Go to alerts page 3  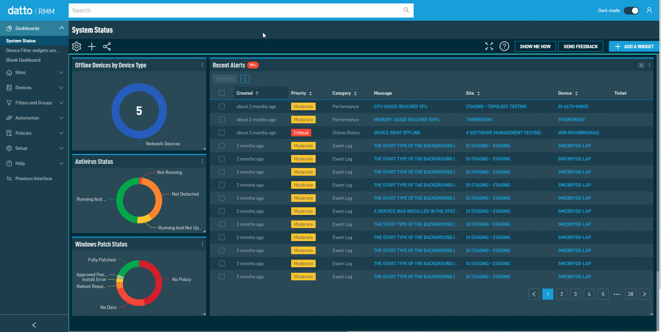click(575, 294)
